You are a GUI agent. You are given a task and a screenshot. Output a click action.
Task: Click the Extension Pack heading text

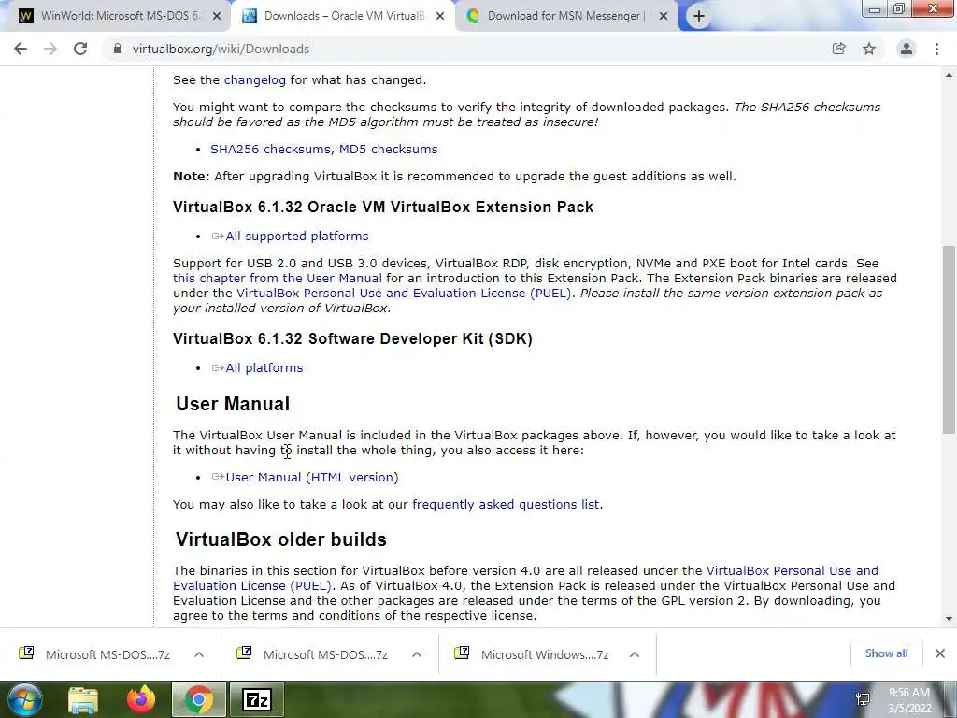[382, 207]
